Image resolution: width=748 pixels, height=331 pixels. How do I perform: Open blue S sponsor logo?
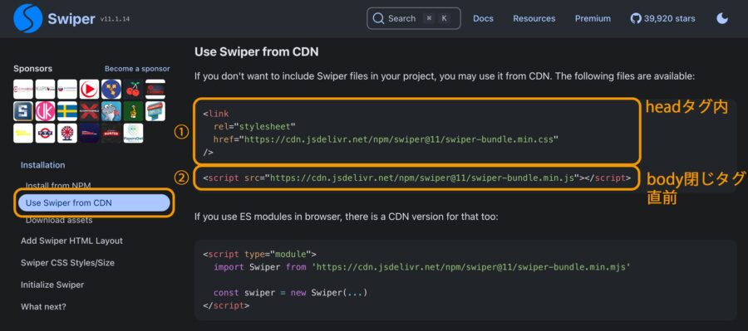[x=23, y=111]
